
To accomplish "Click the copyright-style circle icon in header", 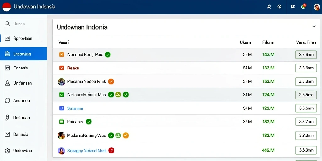I will [x=279, y=7].
